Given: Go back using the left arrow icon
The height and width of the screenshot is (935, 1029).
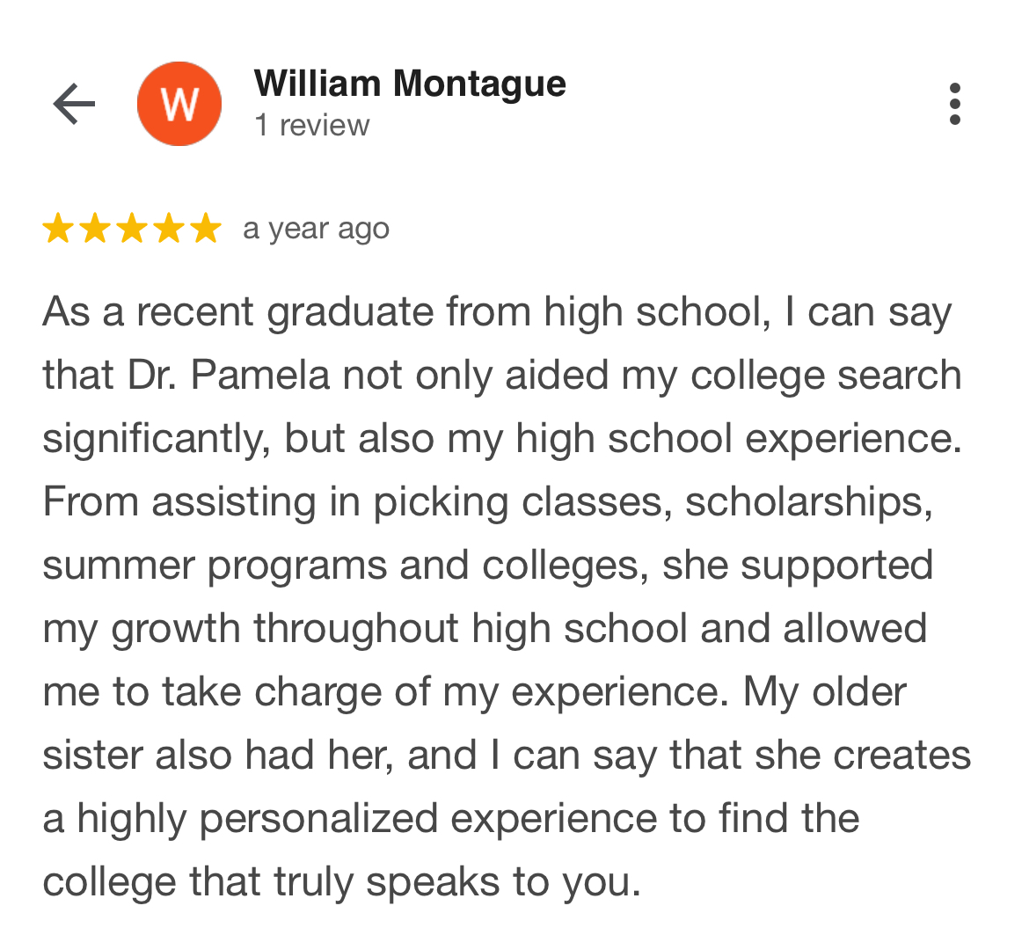Looking at the screenshot, I should click(x=74, y=105).
